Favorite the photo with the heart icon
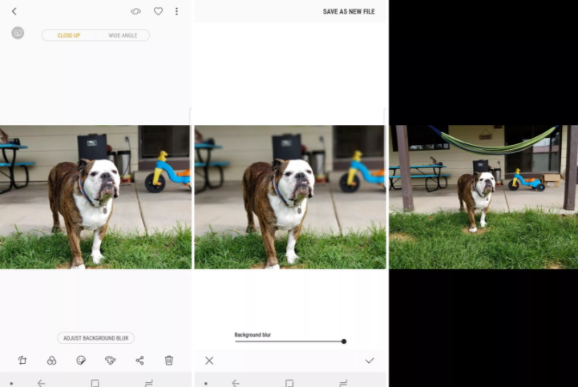The image size is (578, 387). coord(158,12)
